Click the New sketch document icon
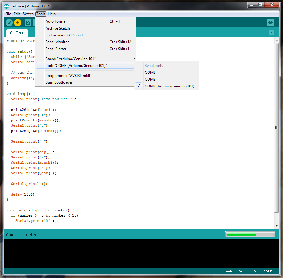The width and height of the screenshot is (283, 278). point(28,22)
